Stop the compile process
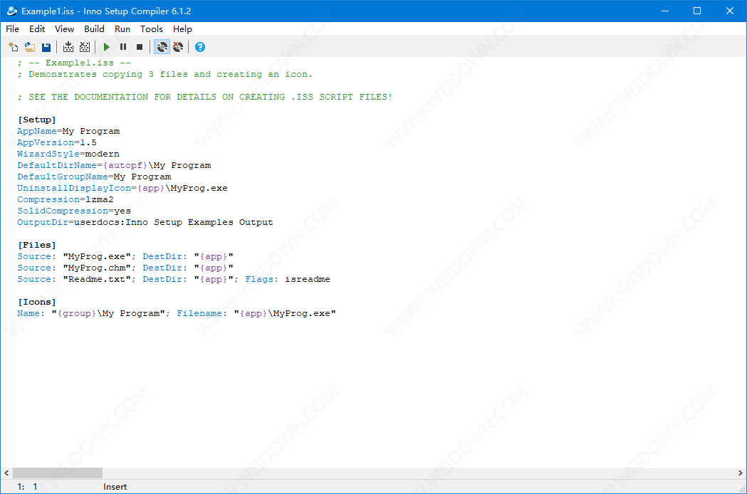This screenshot has width=747, height=494. tap(85, 47)
